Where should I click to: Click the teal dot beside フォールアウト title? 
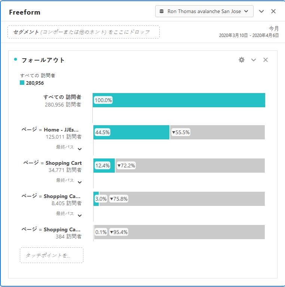(x=15, y=59)
